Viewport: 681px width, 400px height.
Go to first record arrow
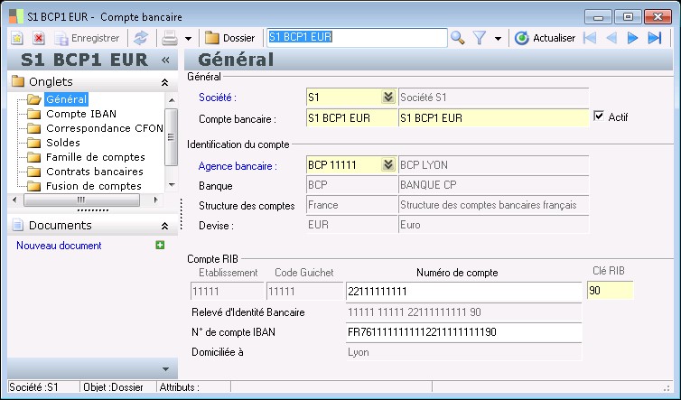[x=590, y=38]
